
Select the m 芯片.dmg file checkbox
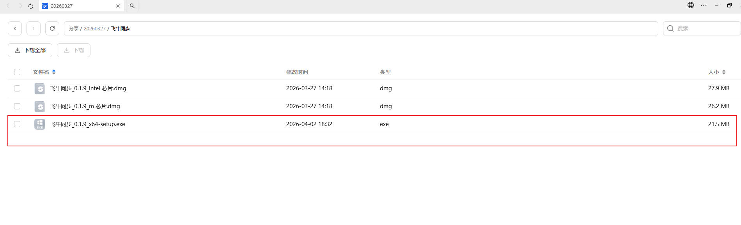[17, 106]
